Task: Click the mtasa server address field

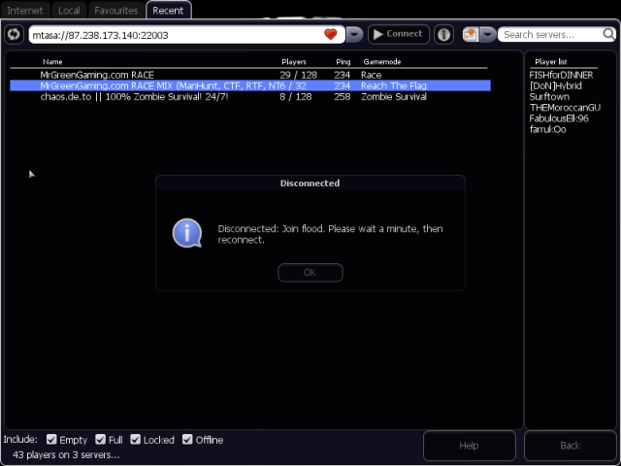Action: tap(175, 34)
